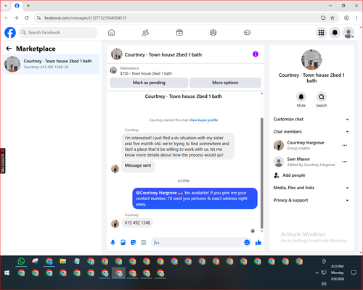Choose a GIF icon
The image size is (363, 290).
[144, 242]
